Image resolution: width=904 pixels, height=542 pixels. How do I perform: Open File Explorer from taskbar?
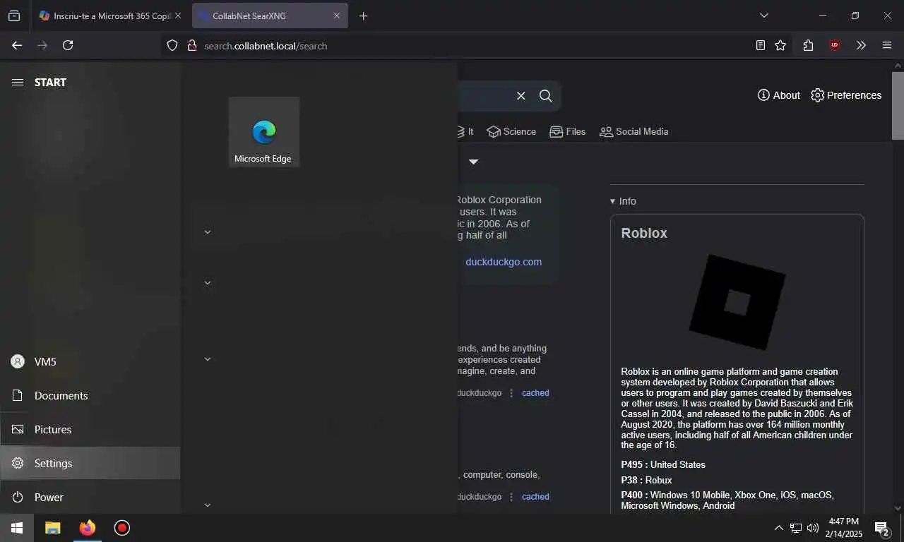53,528
